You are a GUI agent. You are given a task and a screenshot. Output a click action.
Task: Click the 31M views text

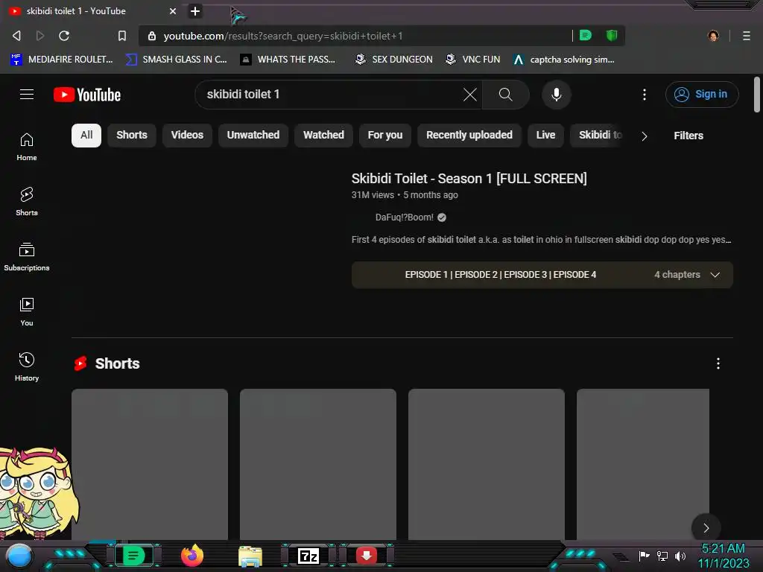coord(373,195)
